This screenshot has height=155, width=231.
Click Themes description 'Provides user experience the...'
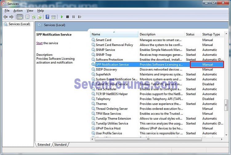160,104
